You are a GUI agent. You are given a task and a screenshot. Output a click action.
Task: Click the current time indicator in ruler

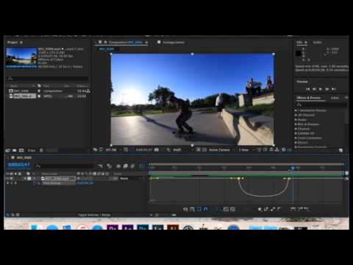coord(293,168)
